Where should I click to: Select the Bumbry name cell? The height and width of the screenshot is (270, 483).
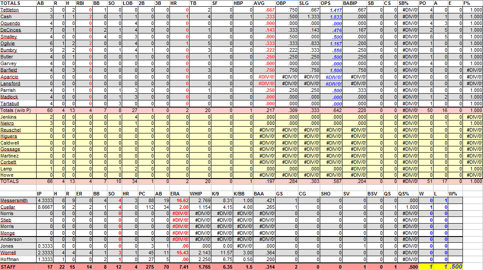click(18, 50)
